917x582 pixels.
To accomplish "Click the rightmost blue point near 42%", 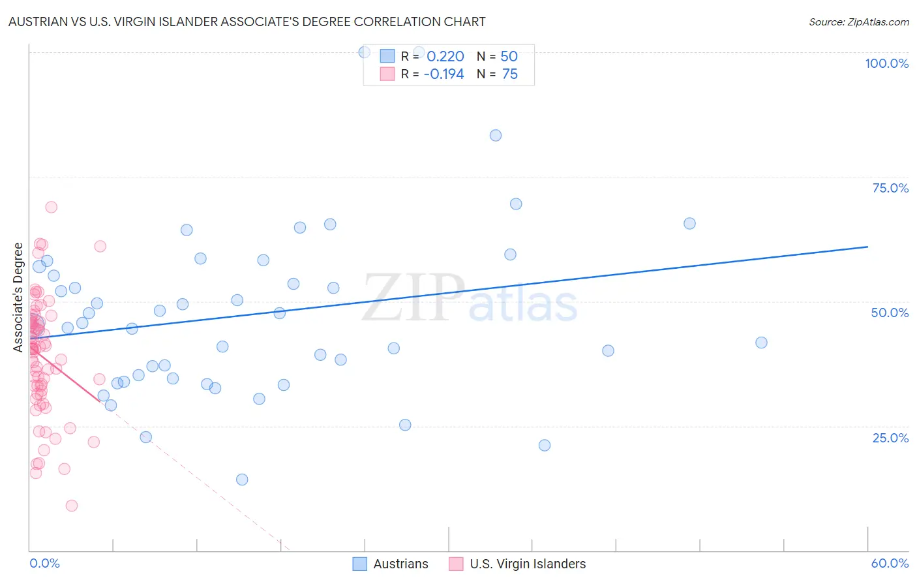I will coord(761,343).
